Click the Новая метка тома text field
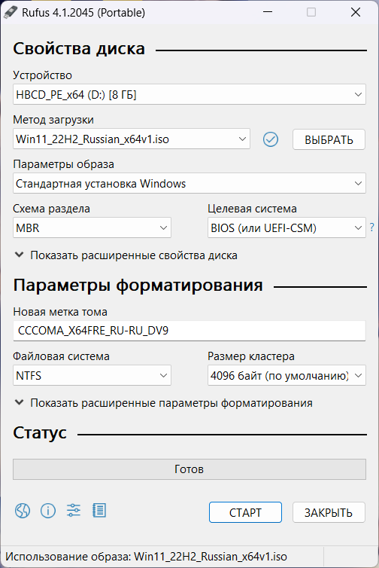 click(189, 331)
